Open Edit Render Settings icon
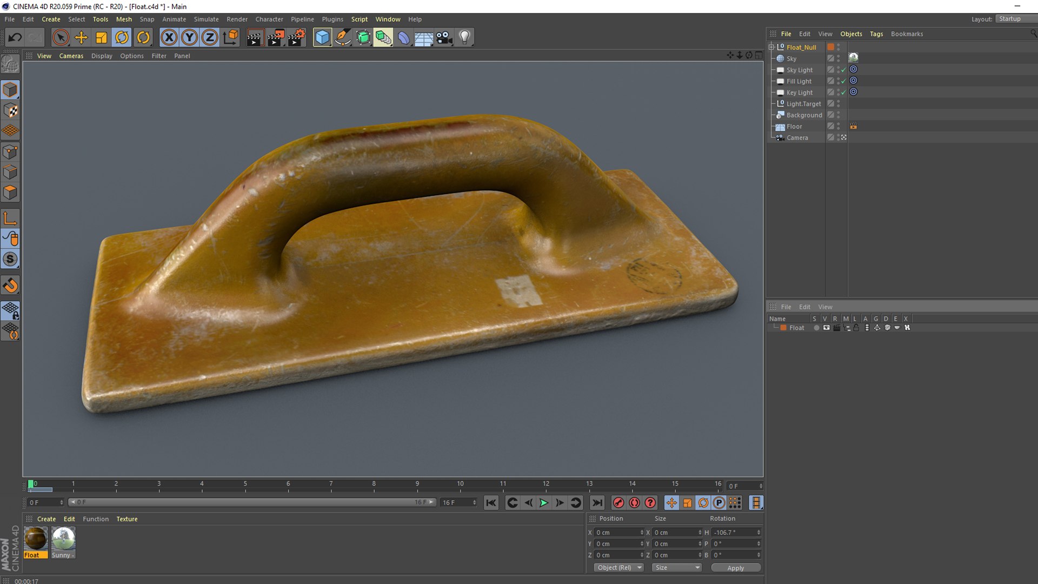 point(296,37)
